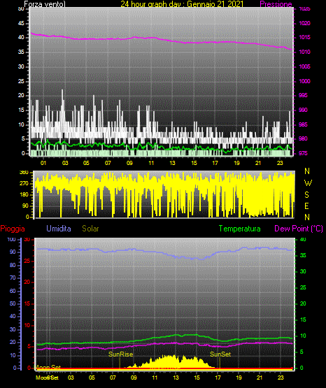Click the 'Forza vento)' wind speed title
This screenshot has height=388, width=326.
coord(45,4)
